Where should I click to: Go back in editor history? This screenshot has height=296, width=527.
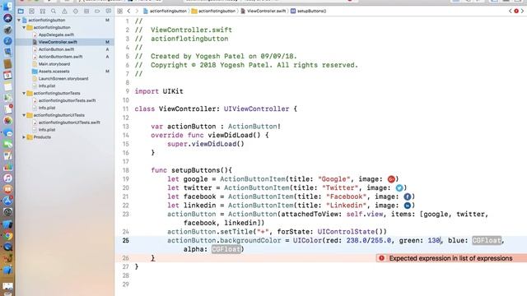[128, 11]
